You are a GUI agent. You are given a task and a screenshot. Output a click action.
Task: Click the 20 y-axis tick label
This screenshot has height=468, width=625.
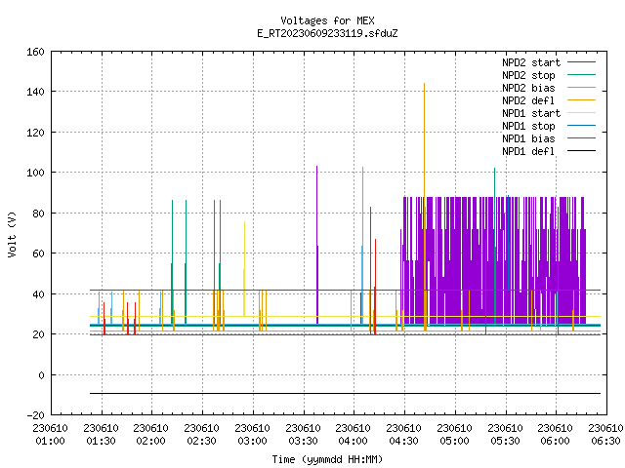[38, 334]
